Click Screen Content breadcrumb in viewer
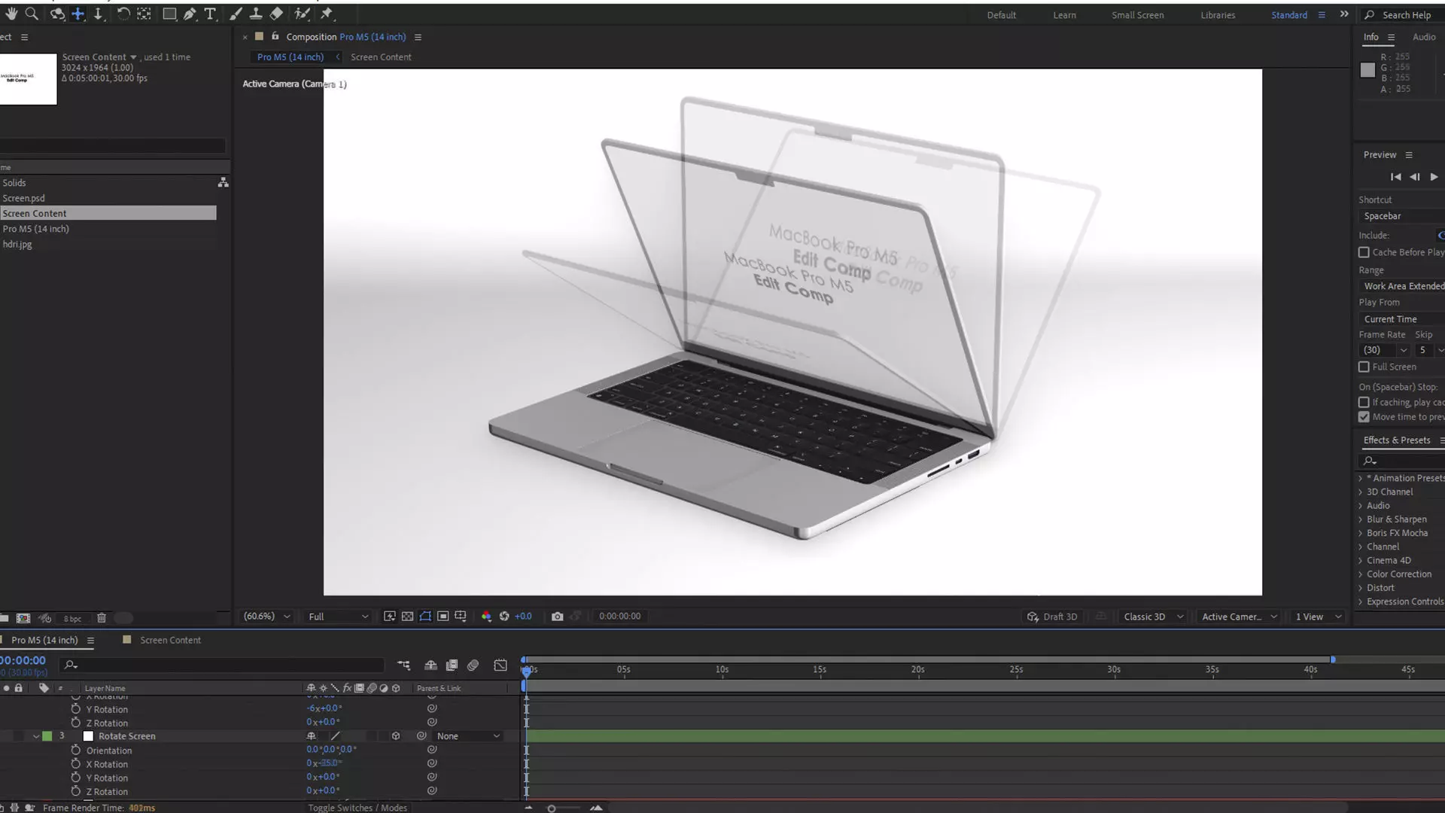The width and height of the screenshot is (1445, 813). click(x=381, y=57)
